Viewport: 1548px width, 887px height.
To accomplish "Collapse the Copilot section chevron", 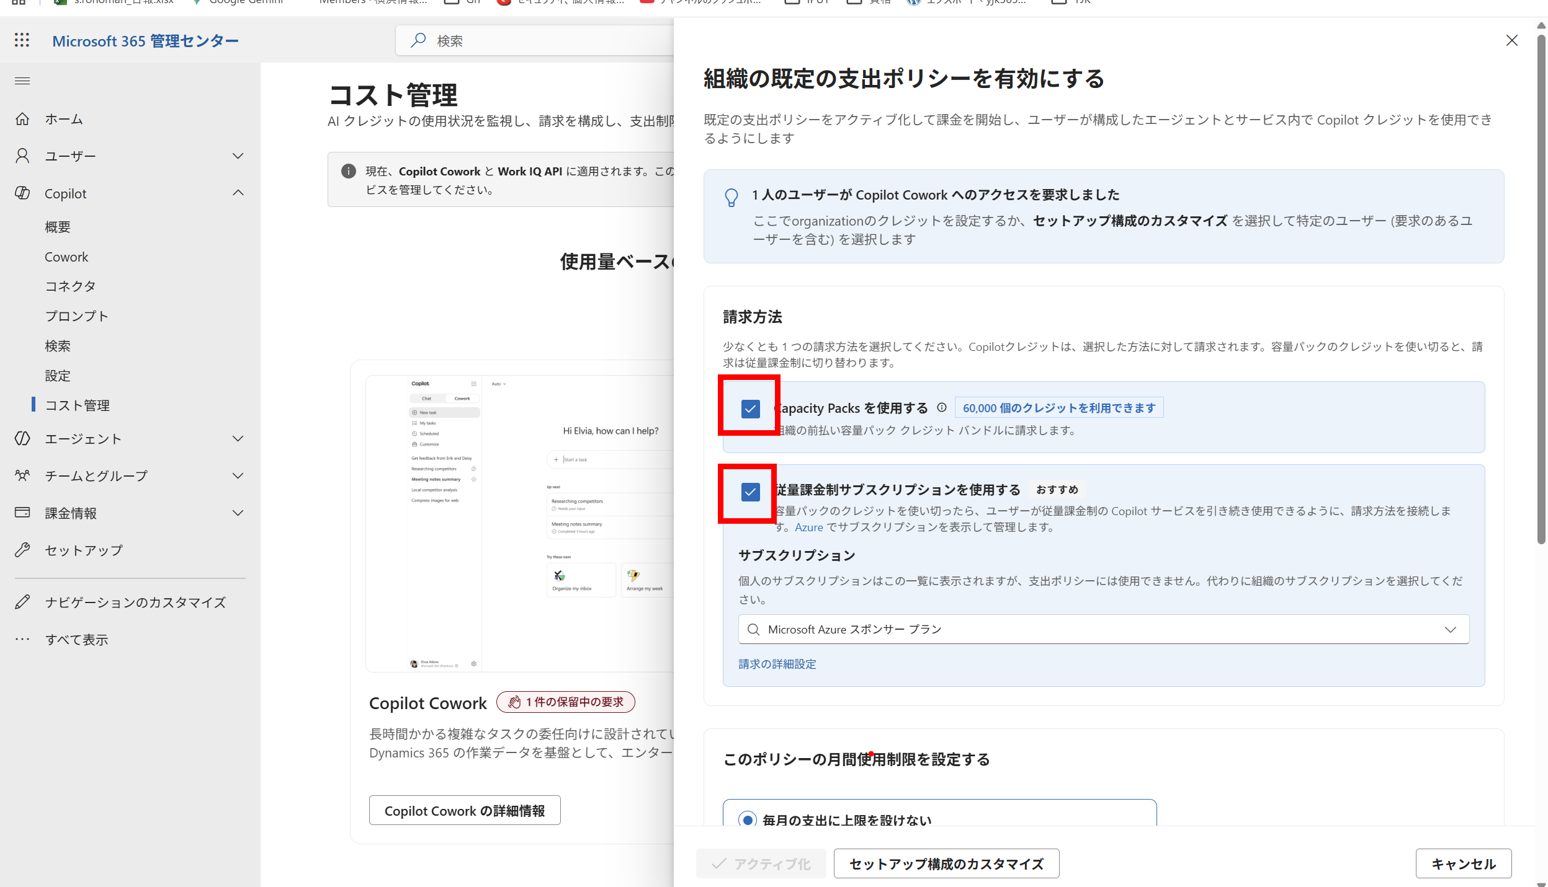I will [x=238, y=193].
